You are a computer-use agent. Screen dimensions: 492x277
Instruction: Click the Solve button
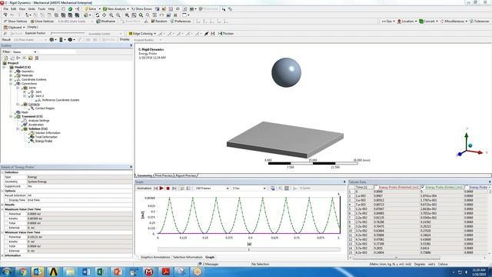[90, 9]
